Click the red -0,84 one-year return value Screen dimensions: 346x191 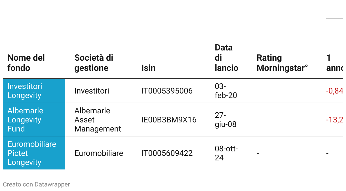(x=335, y=91)
